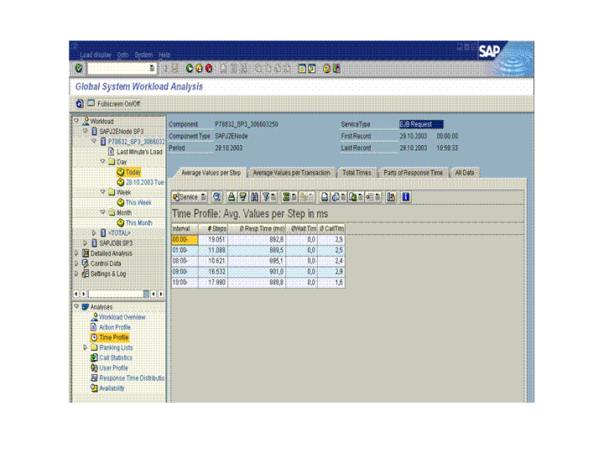Sort table ascending using toolbar icon
Viewport: 604px width, 453px height.
pos(232,196)
